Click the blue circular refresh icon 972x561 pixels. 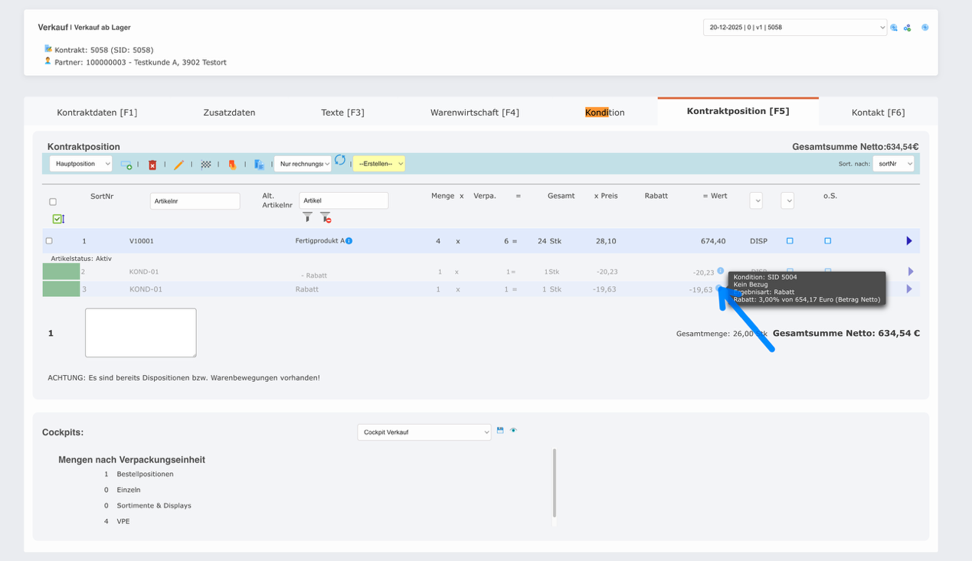tap(340, 160)
